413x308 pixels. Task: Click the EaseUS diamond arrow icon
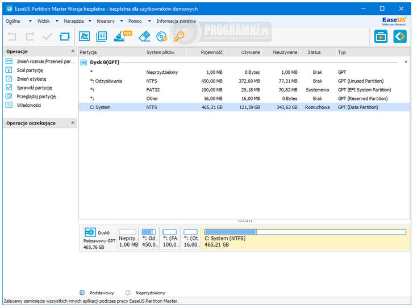pyautogui.click(x=400, y=36)
